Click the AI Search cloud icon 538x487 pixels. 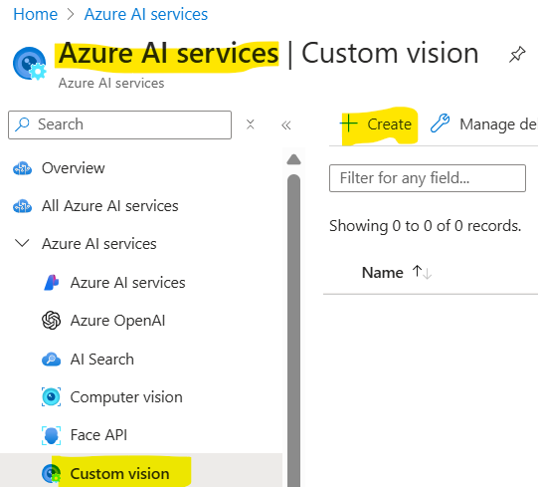(52, 360)
